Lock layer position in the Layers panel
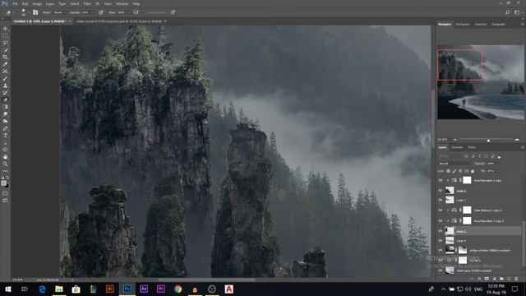526x296 pixels. tap(460, 171)
